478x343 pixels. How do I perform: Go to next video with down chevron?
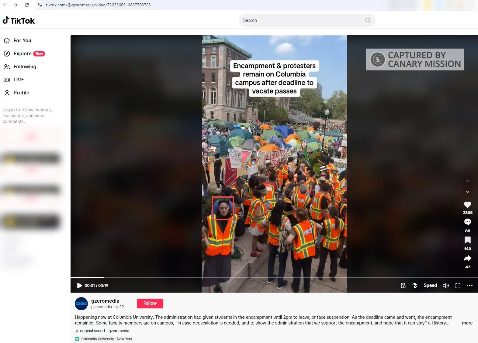(x=467, y=192)
